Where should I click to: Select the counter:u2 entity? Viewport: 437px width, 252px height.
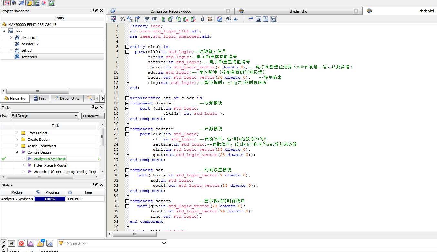(30, 44)
